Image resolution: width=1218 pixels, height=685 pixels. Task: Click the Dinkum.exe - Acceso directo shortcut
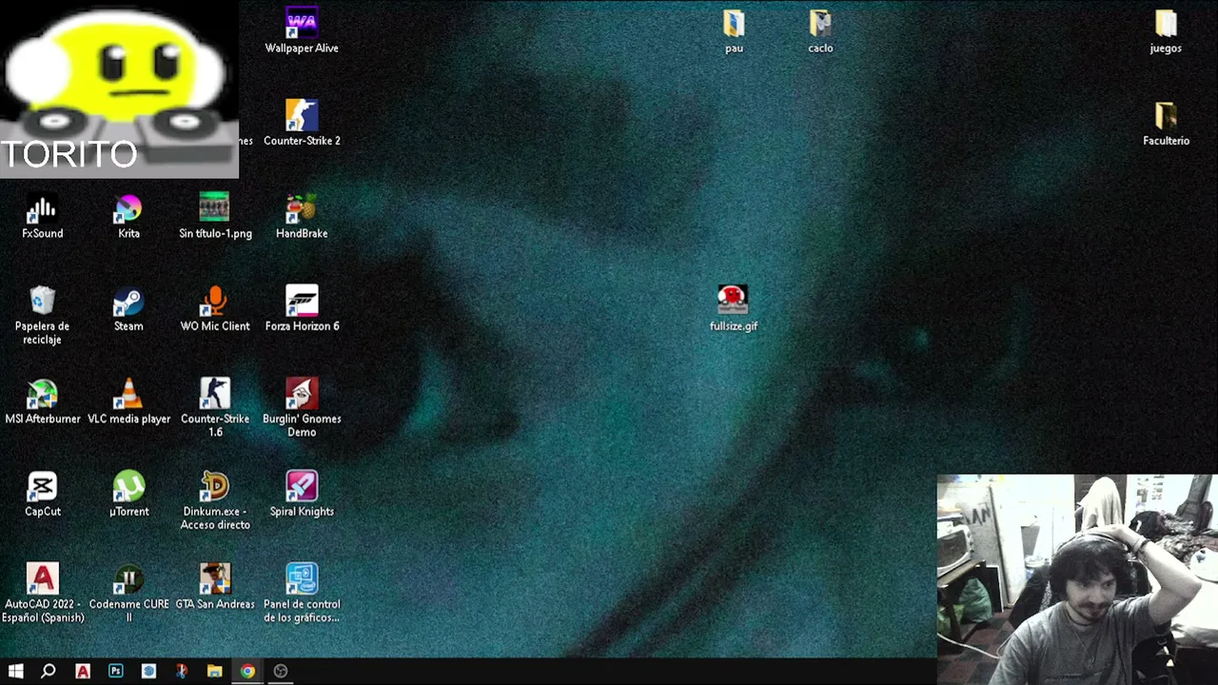215,500
